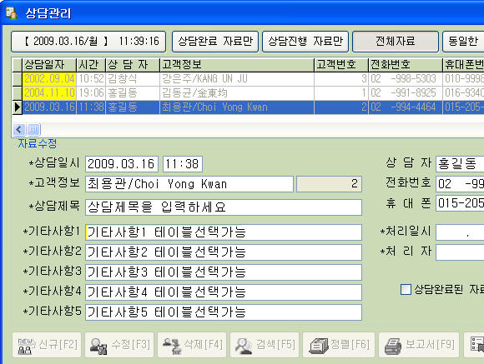Click the 상담관리 app icon in title bar
484x364 pixels.
(12, 13)
